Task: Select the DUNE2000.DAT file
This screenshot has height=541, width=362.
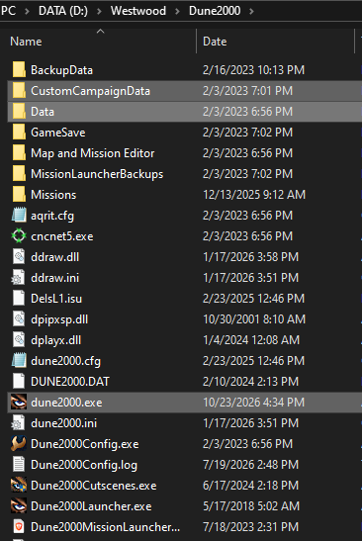Action: (185, 381)
